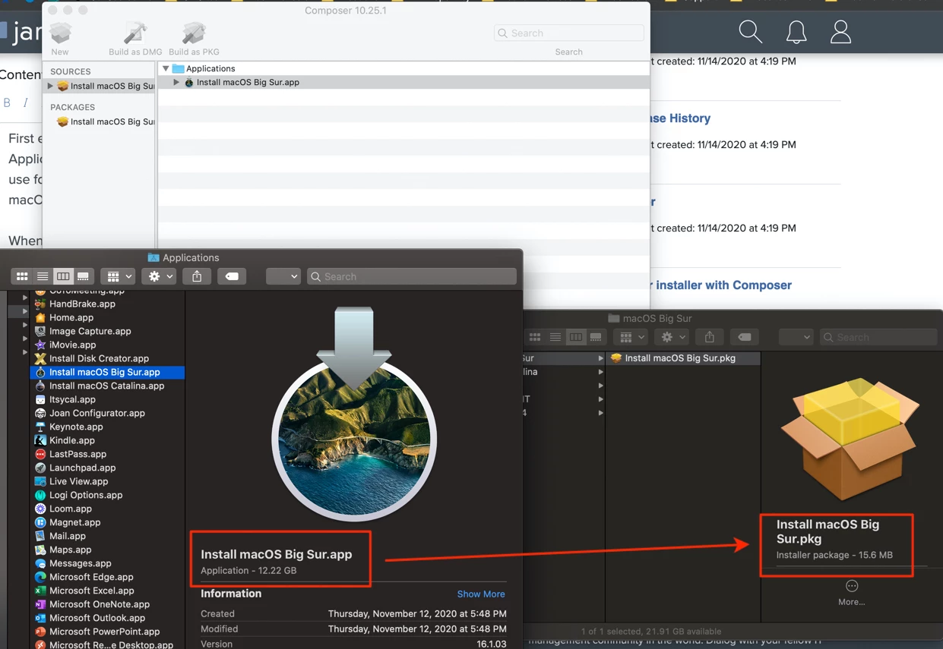Open the History link on Jamf page
943x649 pixels.
(x=681, y=118)
